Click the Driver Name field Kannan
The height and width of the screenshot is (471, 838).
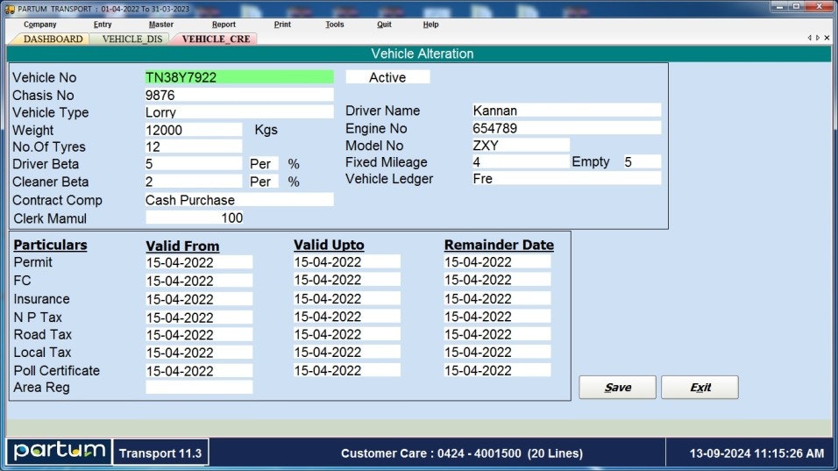click(566, 111)
